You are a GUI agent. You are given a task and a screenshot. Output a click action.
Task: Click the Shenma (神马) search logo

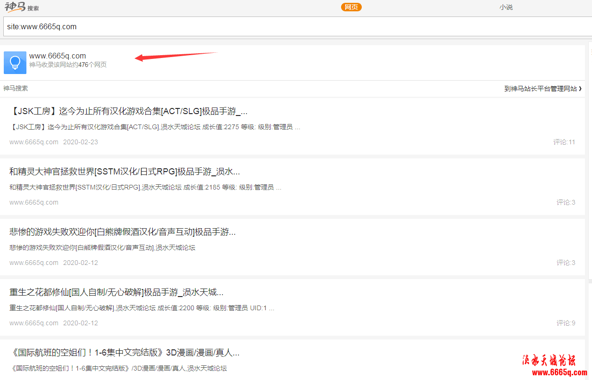(x=22, y=7)
